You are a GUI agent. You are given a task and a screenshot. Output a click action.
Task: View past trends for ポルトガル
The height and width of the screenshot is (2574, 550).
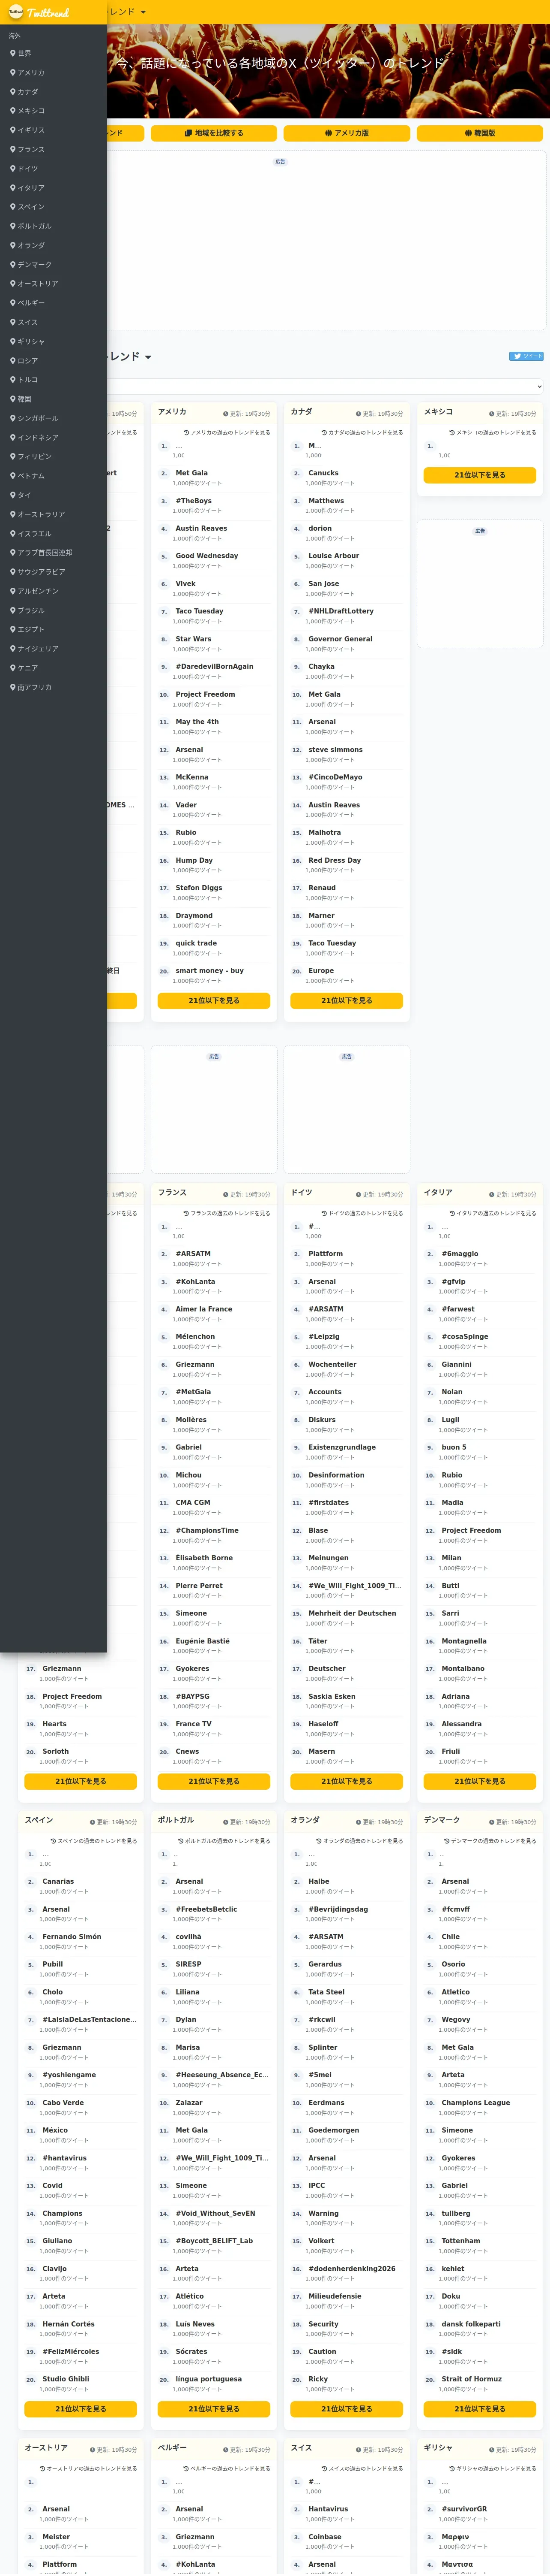[224, 1840]
